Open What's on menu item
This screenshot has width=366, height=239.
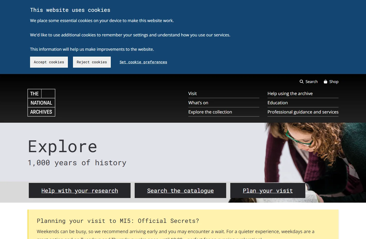198,103
